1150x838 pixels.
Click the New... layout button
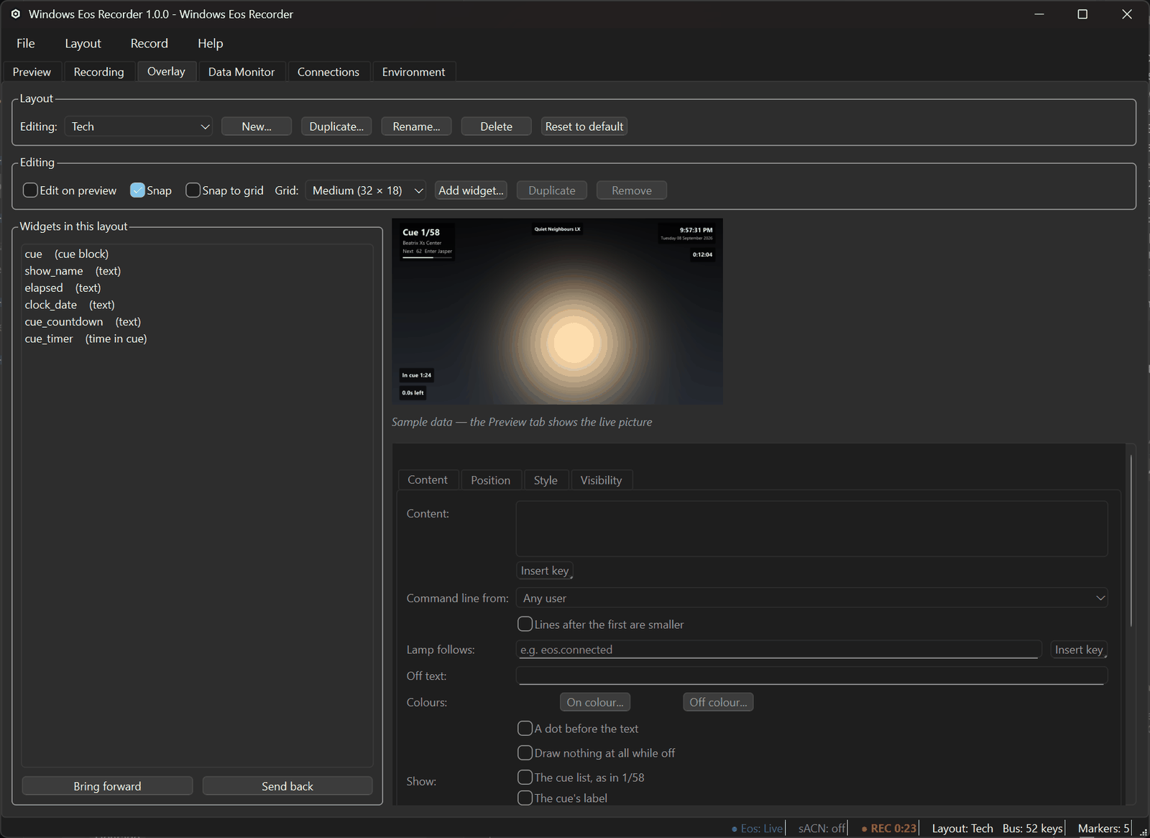257,126
